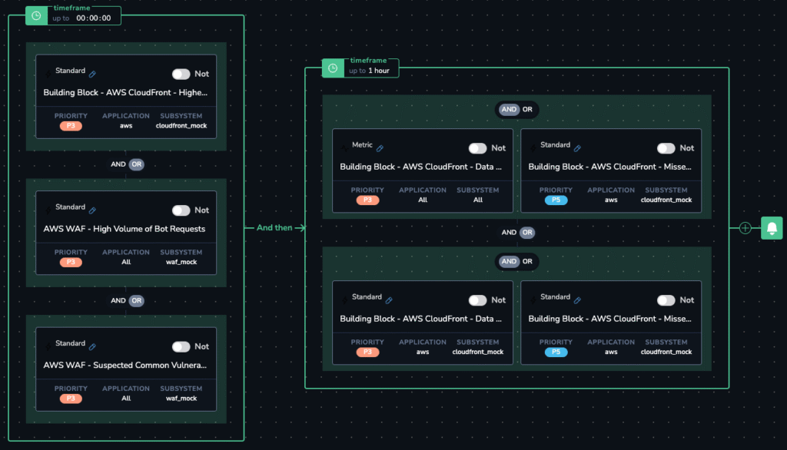Open the AWS WAF - Suspected Common Vulnera... title

point(125,366)
